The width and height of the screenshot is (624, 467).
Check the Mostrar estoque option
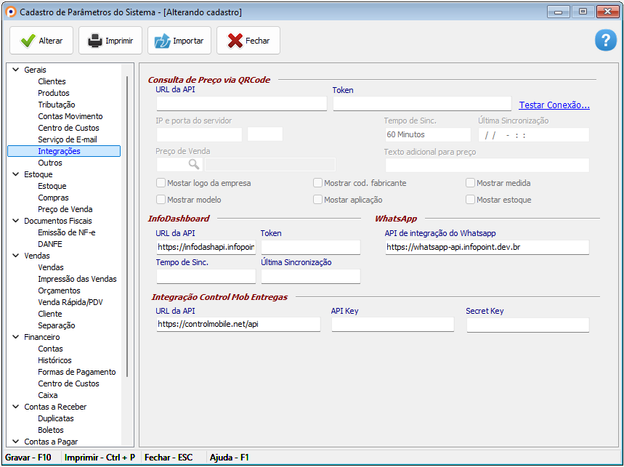pos(470,200)
